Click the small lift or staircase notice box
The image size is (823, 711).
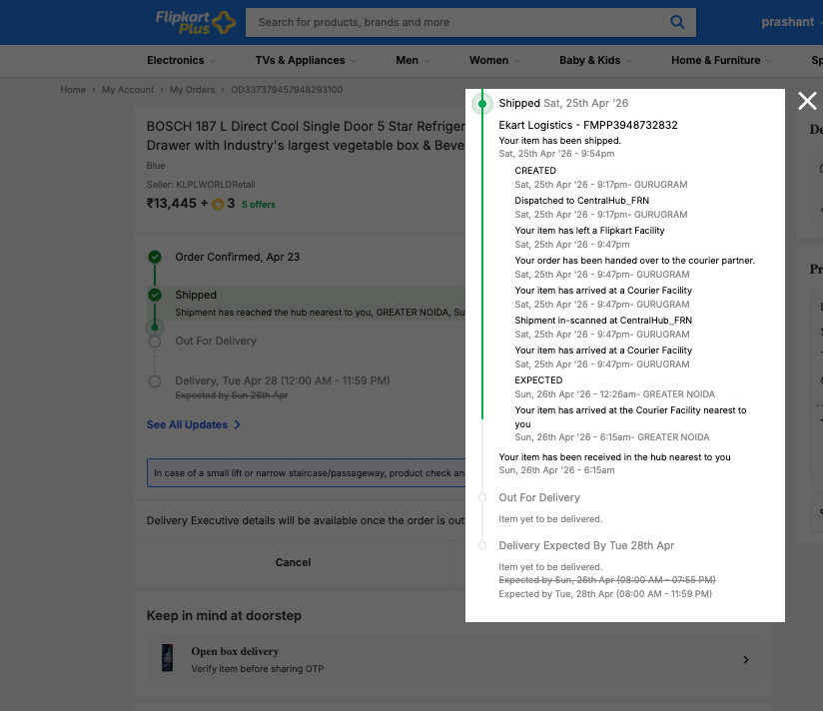pyautogui.click(x=306, y=472)
